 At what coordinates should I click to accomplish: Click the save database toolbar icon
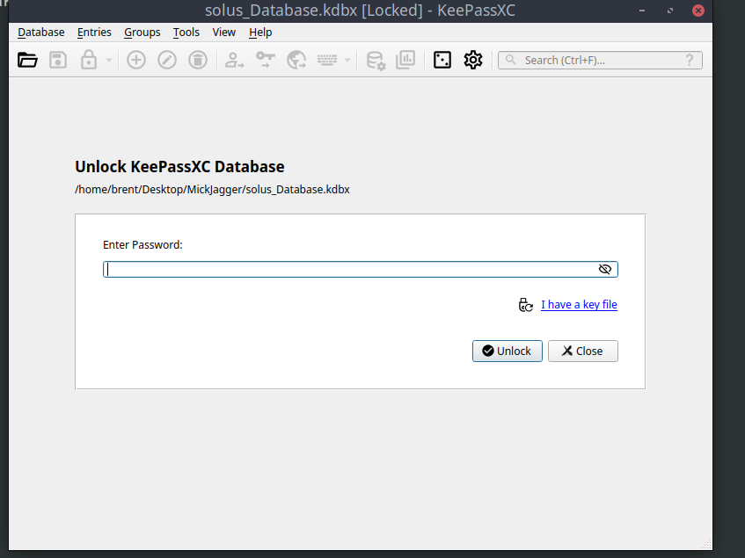pyautogui.click(x=58, y=60)
